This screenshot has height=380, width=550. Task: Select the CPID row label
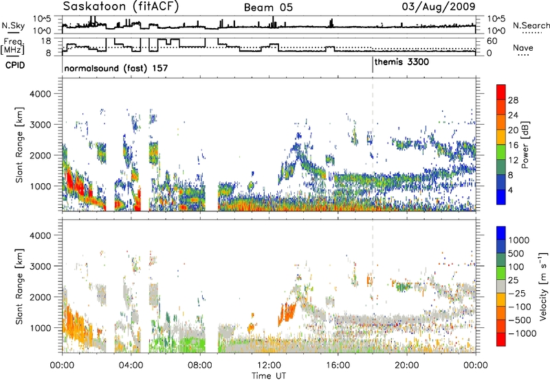coord(15,65)
